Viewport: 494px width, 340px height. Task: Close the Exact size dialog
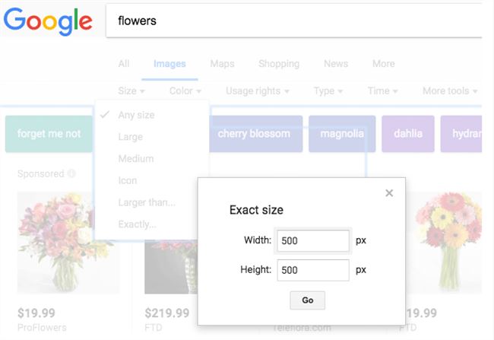tap(389, 193)
